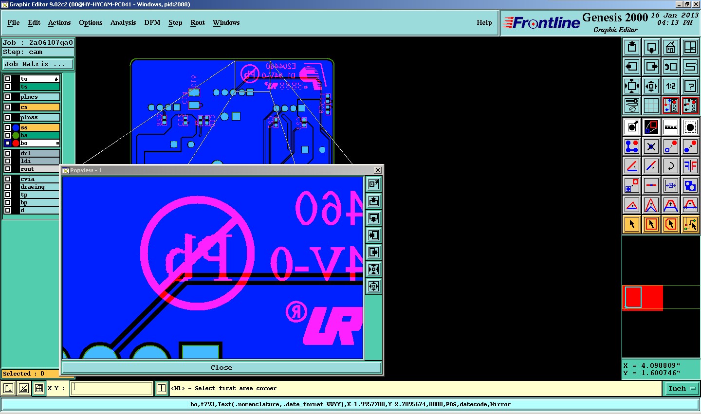This screenshot has width=701, height=414.
Task: Click red overview navigation thumbnail
Action: point(643,297)
